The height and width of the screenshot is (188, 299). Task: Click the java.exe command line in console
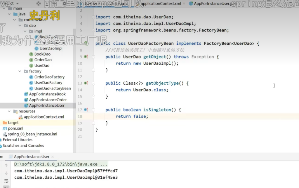pyautogui.click(x=61, y=164)
